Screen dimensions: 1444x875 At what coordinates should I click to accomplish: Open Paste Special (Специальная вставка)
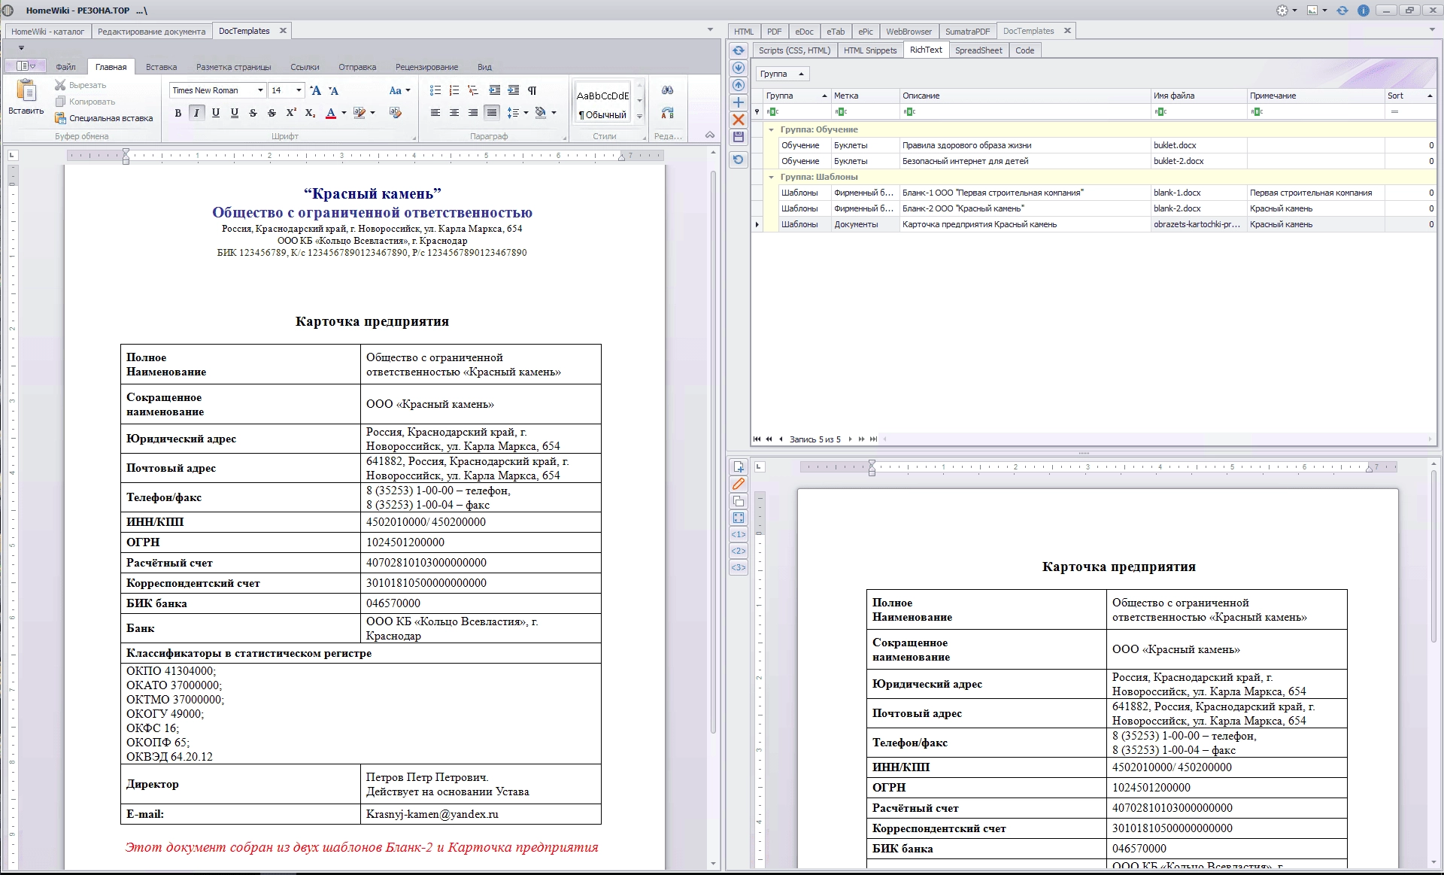pyautogui.click(x=104, y=118)
